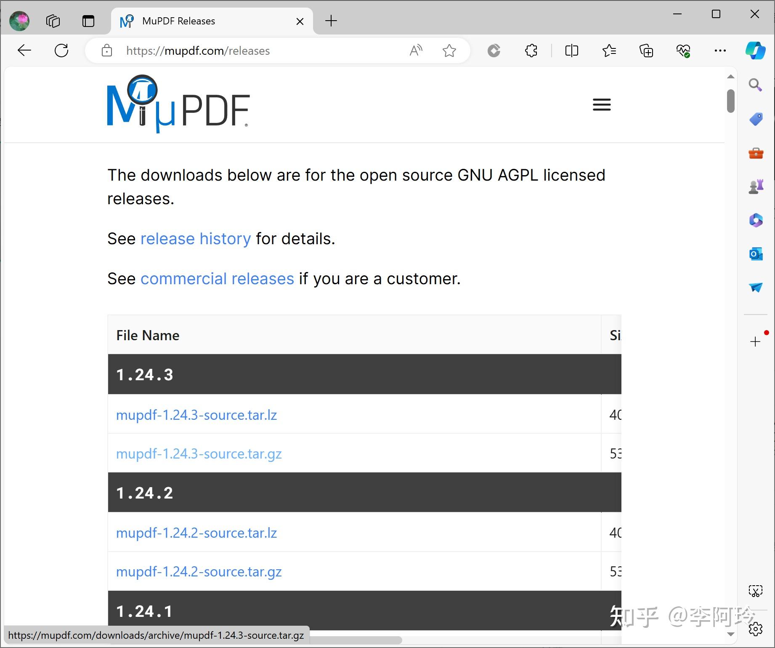The height and width of the screenshot is (648, 775).
Task: Open the Extensions puzzle icon
Action: (531, 51)
